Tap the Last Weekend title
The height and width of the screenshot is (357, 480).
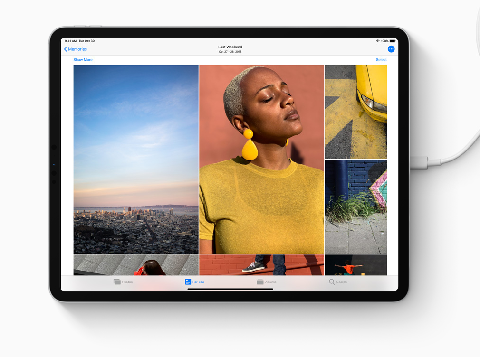pyautogui.click(x=230, y=47)
